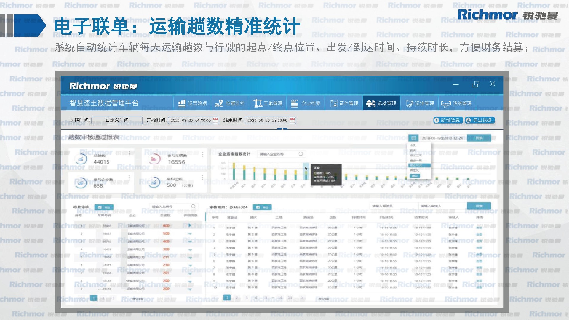This screenshot has width=569, height=320.
Task: Click the export button next to 趟数审核
Action: pyautogui.click(x=104, y=207)
